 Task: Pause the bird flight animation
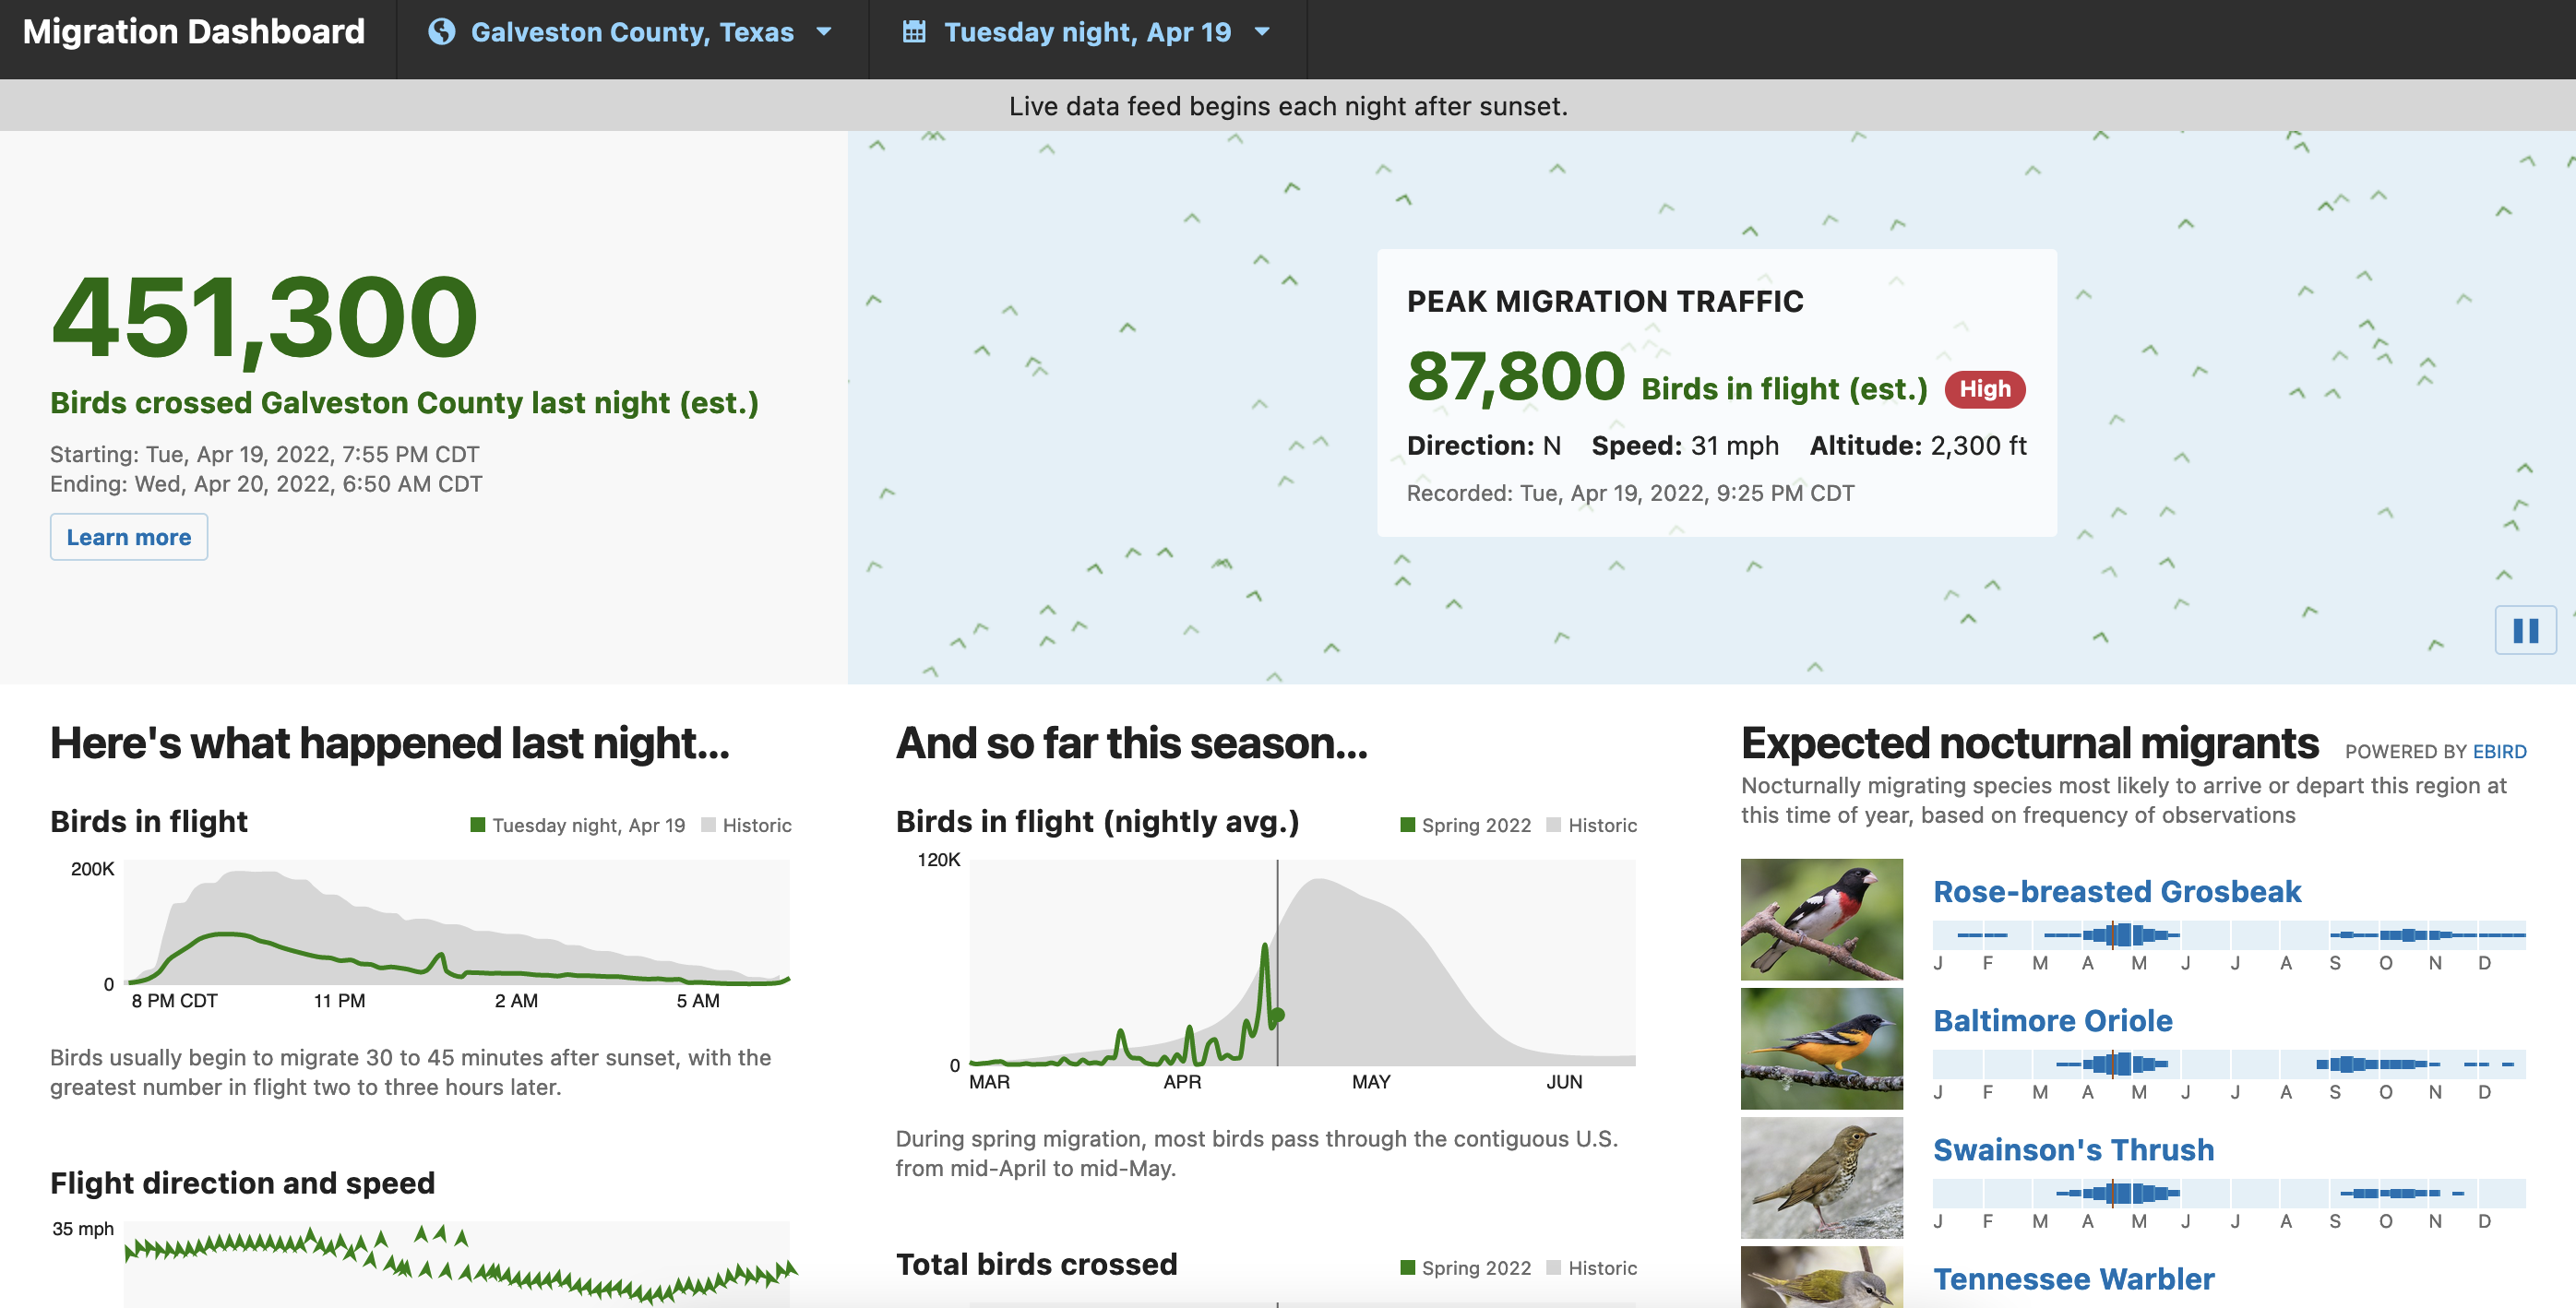[x=2524, y=630]
